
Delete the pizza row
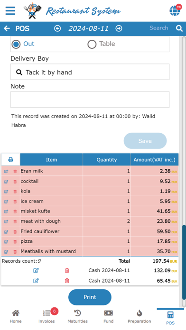click(15, 242)
